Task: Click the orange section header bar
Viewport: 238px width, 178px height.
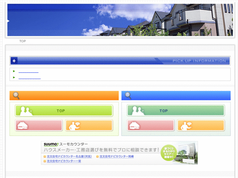Action: (x=64, y=96)
